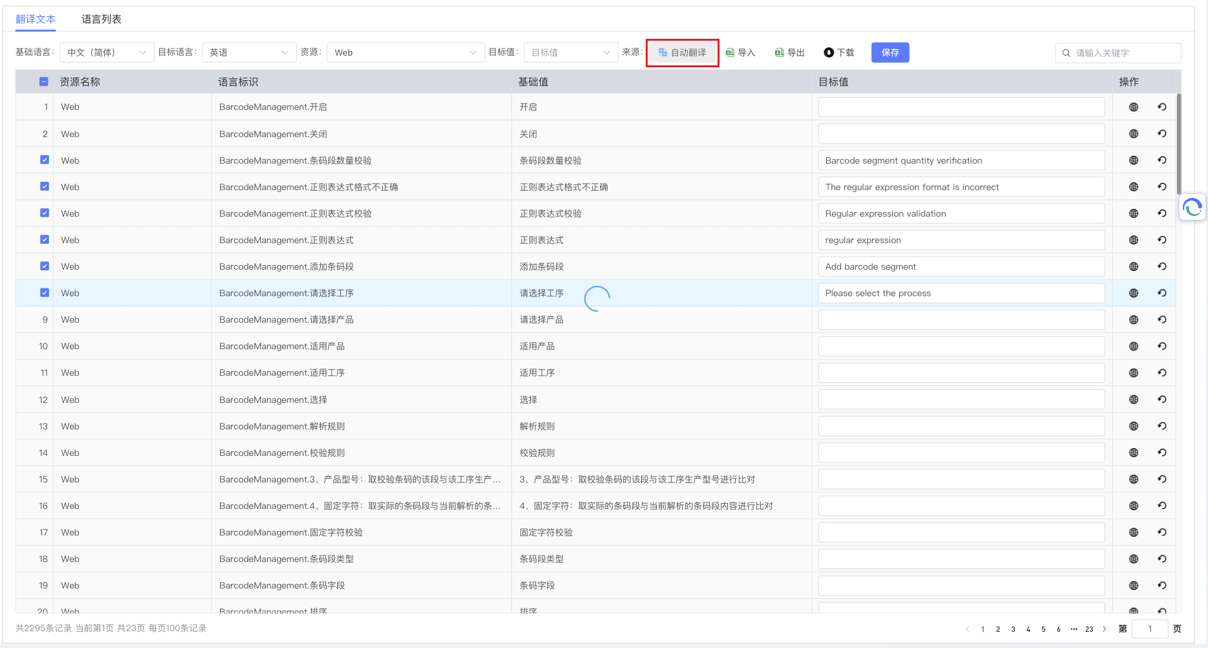Click the 自动翻译 button
This screenshot has height=648, width=1208.
click(x=682, y=52)
